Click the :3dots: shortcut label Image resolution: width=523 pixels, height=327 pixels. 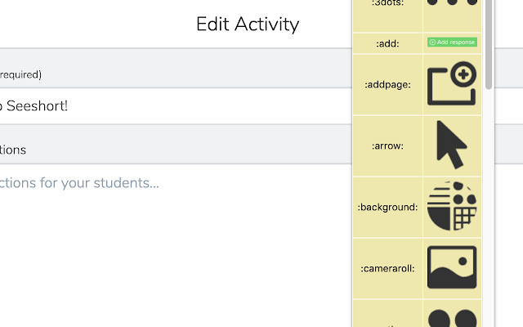pyautogui.click(x=387, y=5)
